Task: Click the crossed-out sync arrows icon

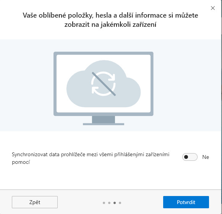Action: click(104, 84)
